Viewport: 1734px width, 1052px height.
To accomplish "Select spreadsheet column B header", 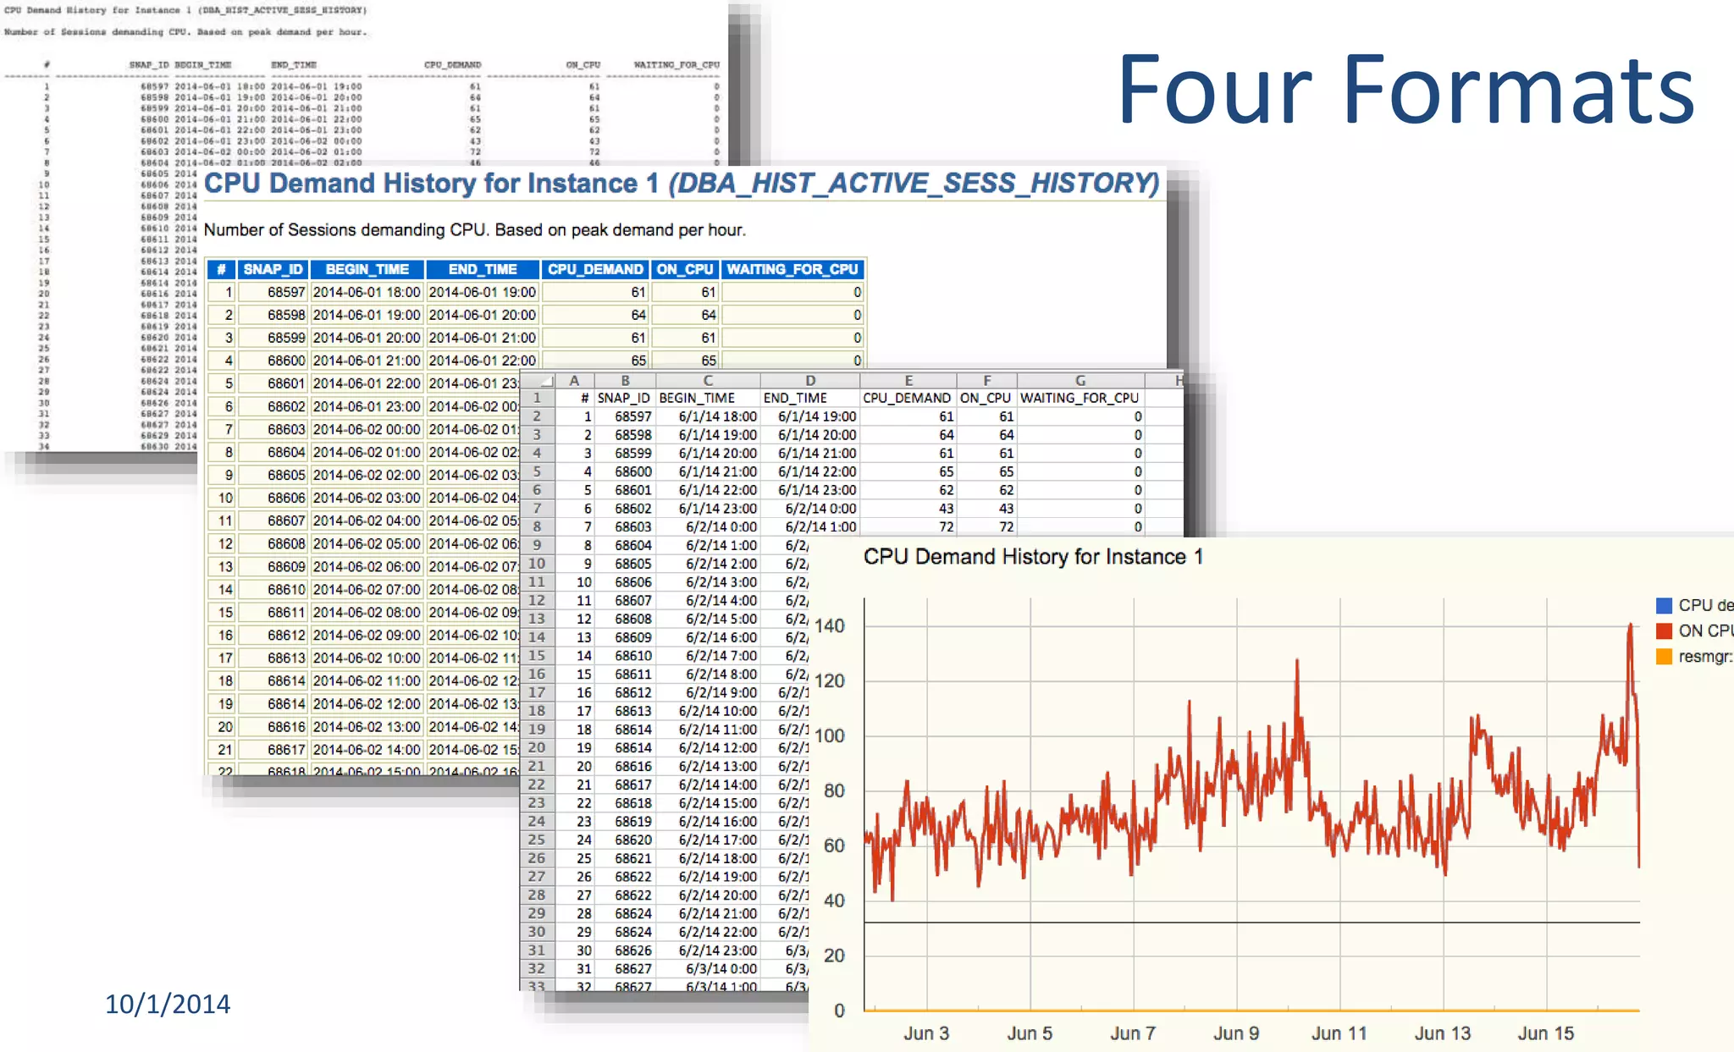I will [625, 381].
